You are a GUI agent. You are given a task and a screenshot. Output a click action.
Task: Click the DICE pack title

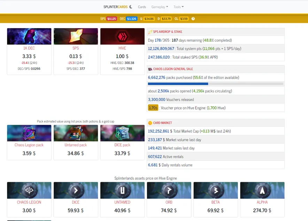pos(122,145)
